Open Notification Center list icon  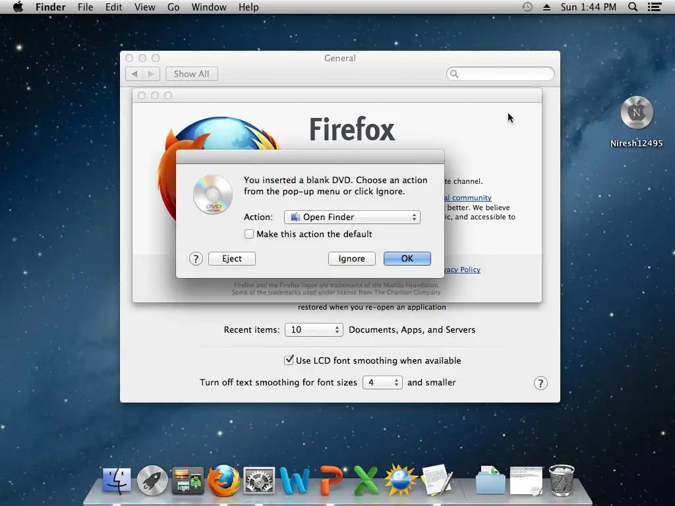(655, 7)
